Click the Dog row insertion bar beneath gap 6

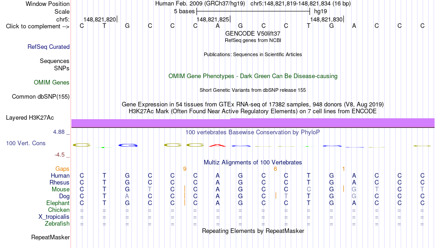coord(276,195)
